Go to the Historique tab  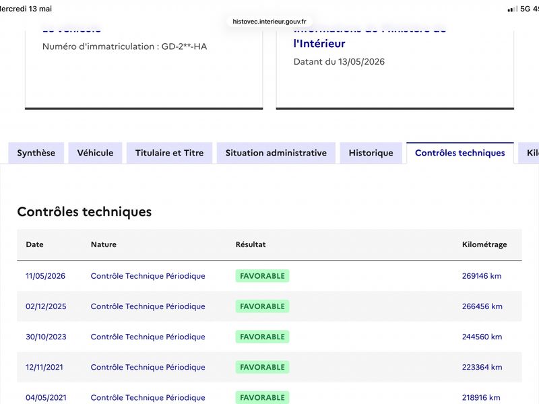click(x=371, y=153)
